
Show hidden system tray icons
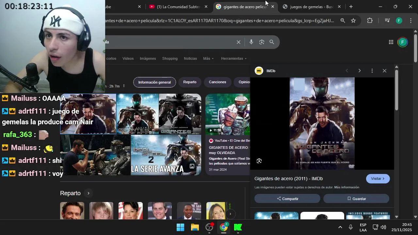coord(340,227)
